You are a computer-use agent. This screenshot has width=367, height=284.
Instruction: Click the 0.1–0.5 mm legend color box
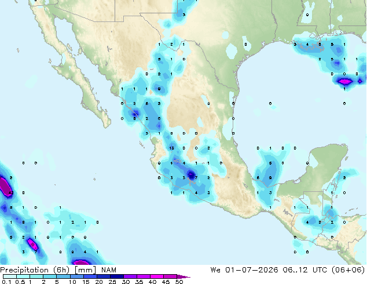[x=10, y=276]
